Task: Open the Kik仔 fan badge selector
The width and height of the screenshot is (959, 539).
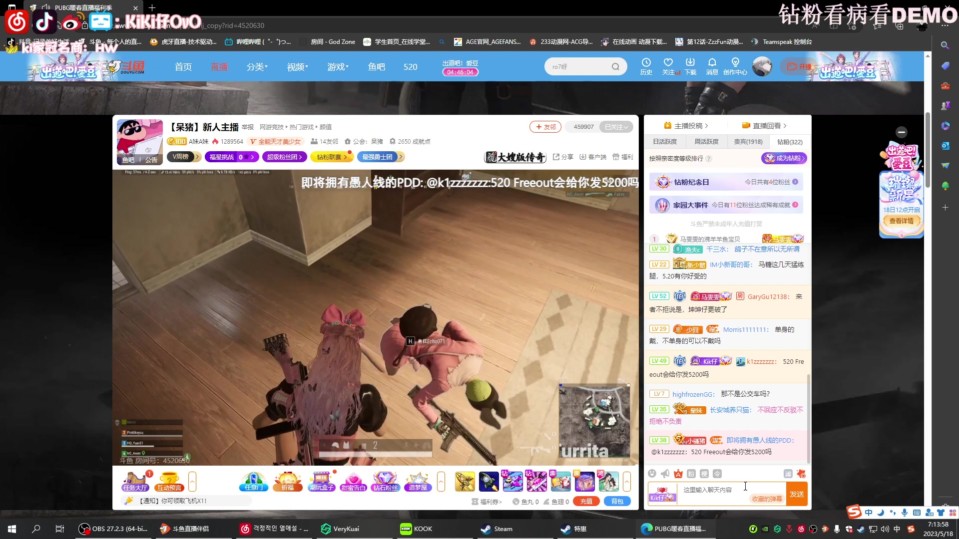Action: pyautogui.click(x=662, y=494)
